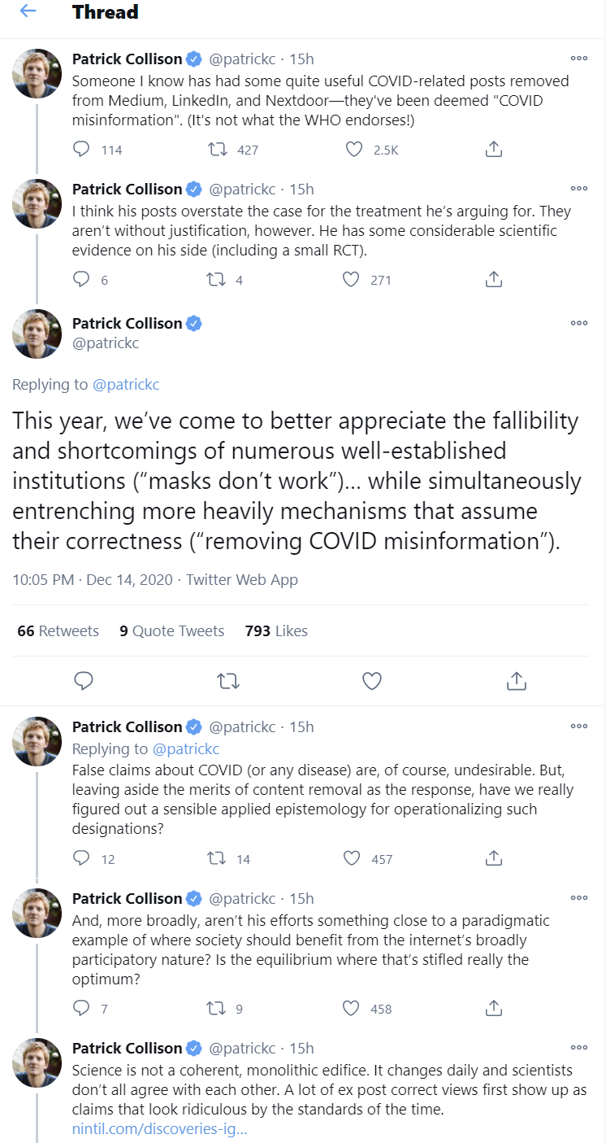606x1143 pixels.
Task: Reply to the first tweet with 114 replies
Action: [81, 150]
